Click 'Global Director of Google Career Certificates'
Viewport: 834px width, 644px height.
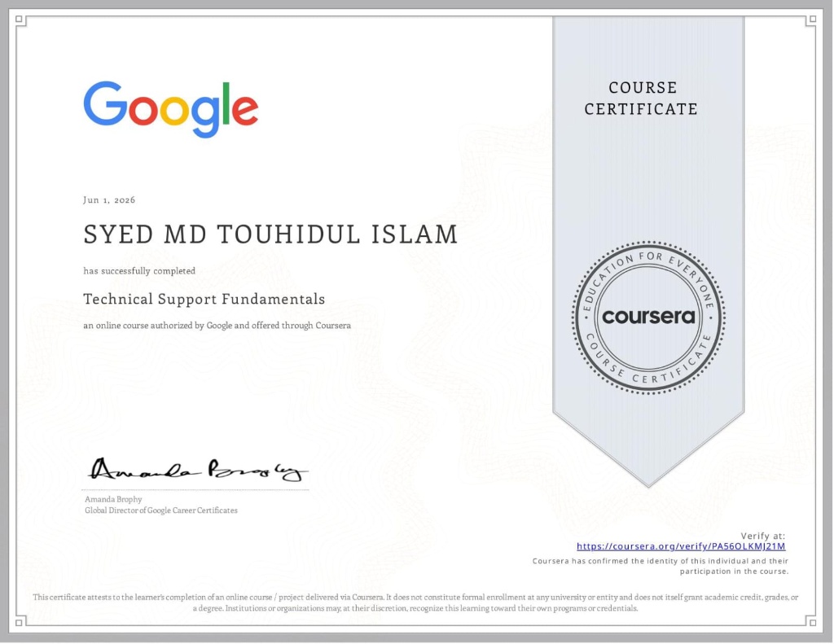coord(161,510)
